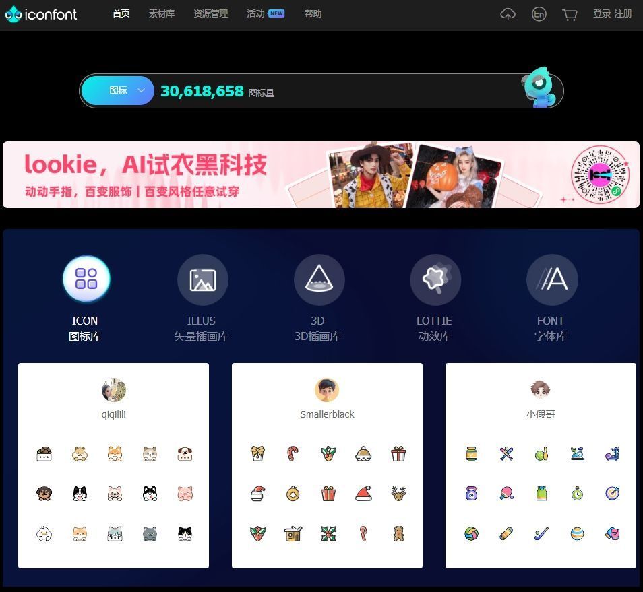
Task: Click the kettlebell icon
Action: point(472,494)
